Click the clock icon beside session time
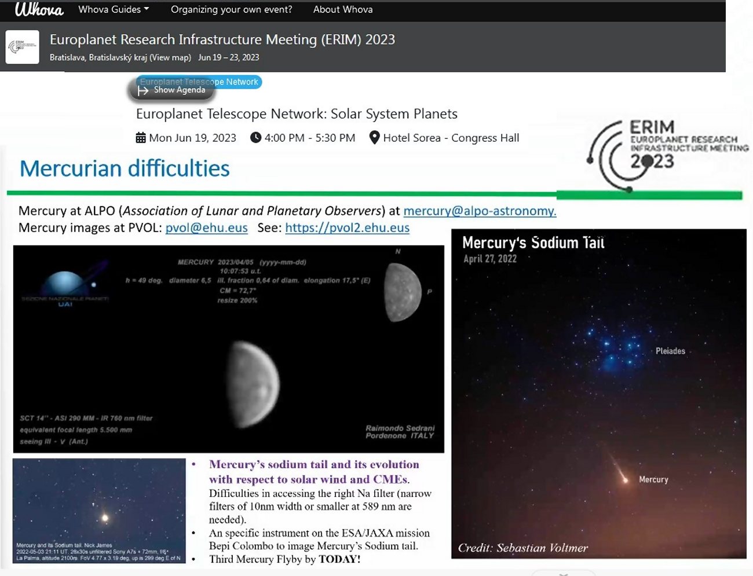The height and width of the screenshot is (576, 753). (255, 138)
